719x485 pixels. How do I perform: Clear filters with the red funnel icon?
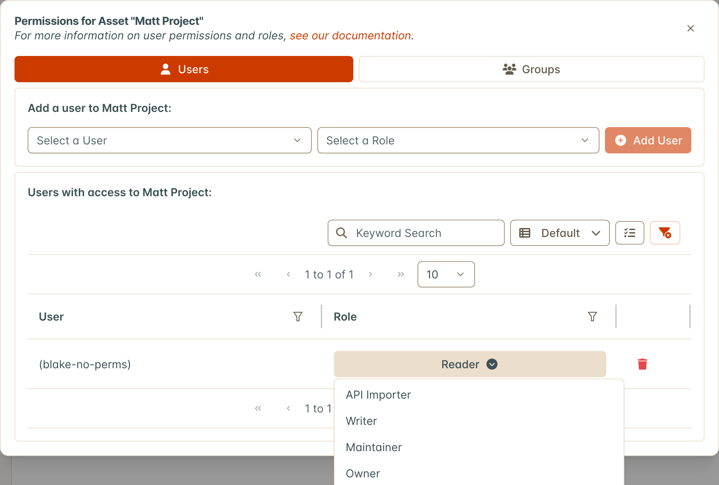tap(665, 233)
